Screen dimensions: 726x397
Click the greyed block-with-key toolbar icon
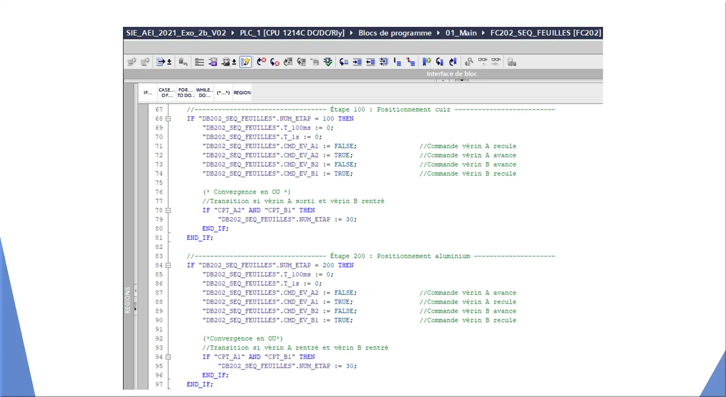click(x=183, y=62)
